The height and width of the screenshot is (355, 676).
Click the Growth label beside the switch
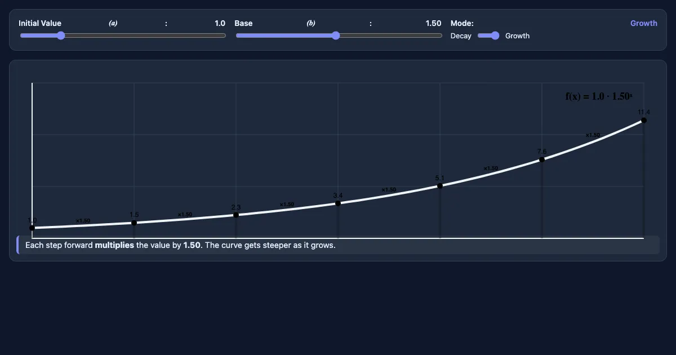(517, 35)
